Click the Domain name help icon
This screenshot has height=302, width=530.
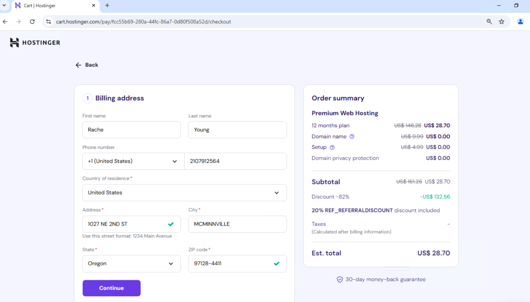pyautogui.click(x=352, y=137)
